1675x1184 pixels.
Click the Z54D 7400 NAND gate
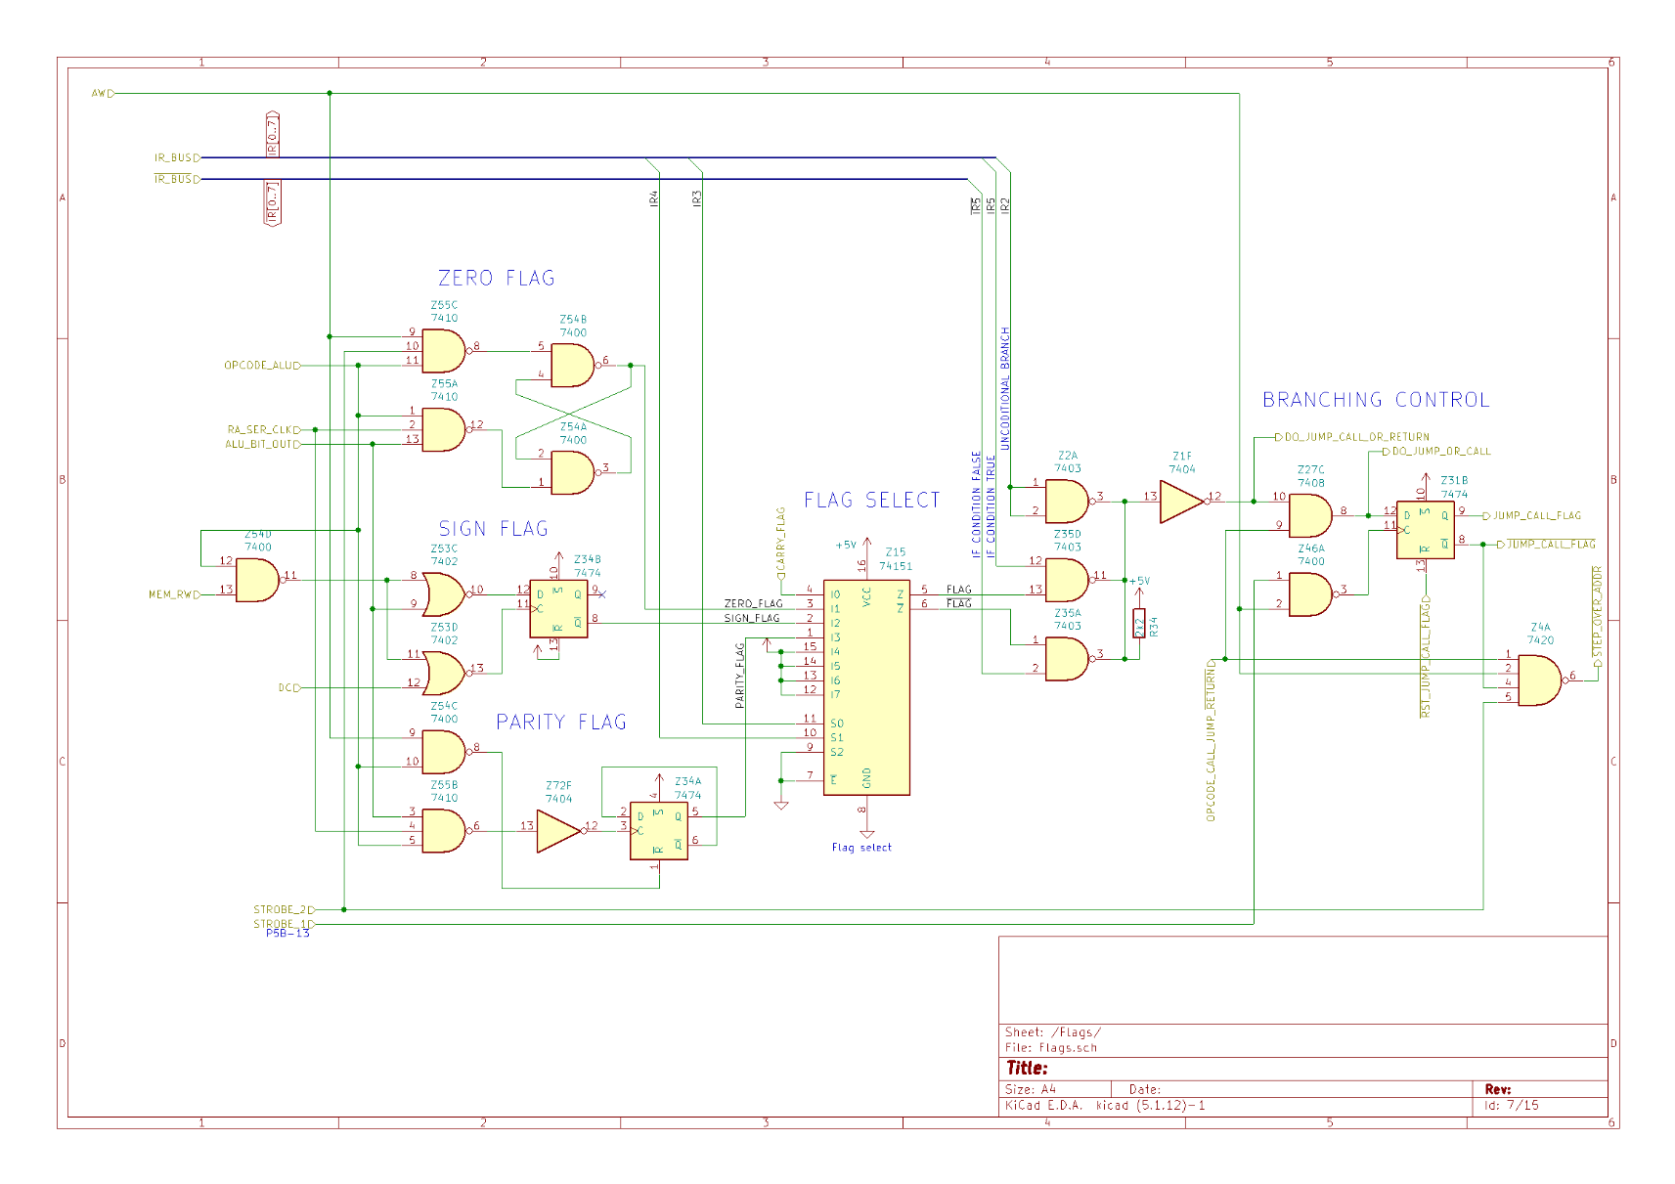coord(256,581)
